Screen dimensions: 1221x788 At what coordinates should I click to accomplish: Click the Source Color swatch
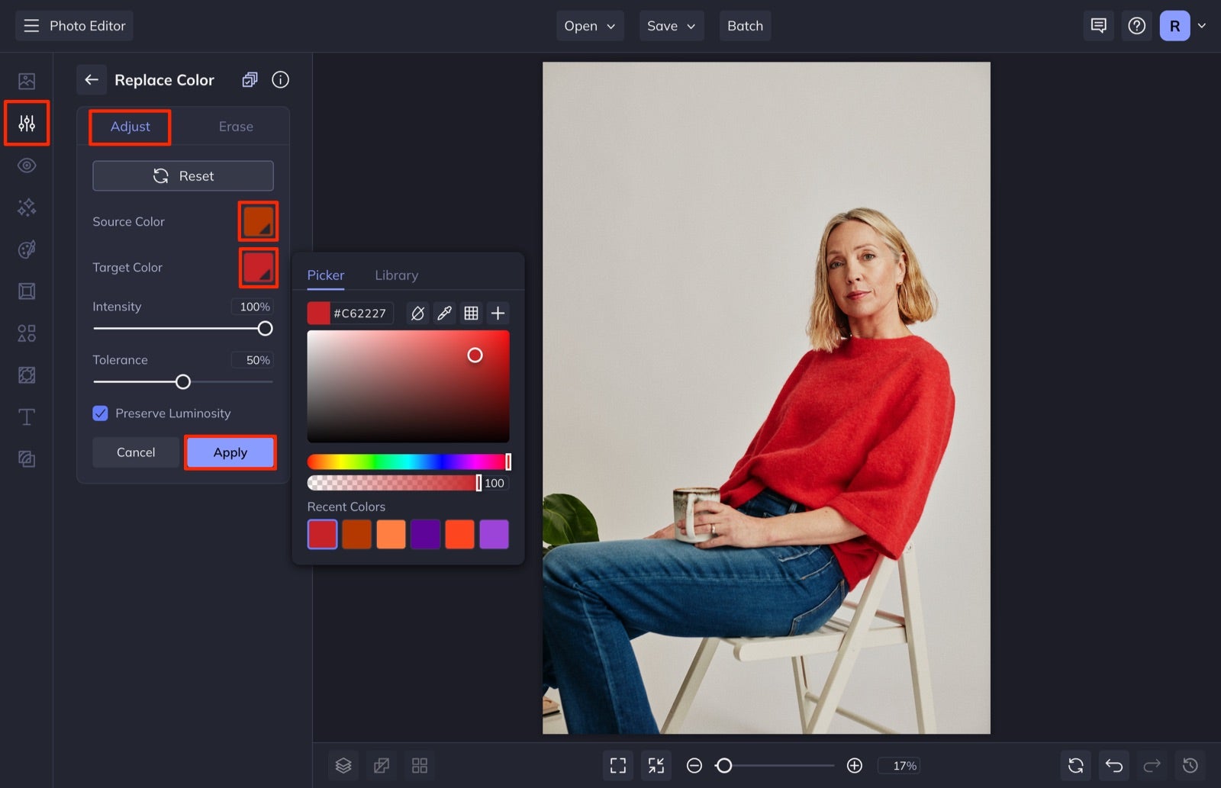coord(258,221)
